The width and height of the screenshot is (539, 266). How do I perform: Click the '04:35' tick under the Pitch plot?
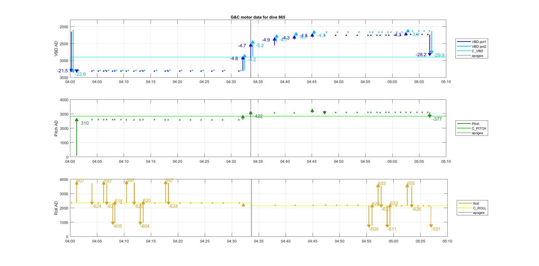click(258, 162)
